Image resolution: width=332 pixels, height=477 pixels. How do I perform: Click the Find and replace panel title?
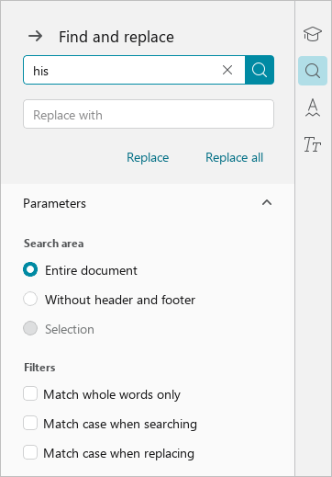coord(116,37)
